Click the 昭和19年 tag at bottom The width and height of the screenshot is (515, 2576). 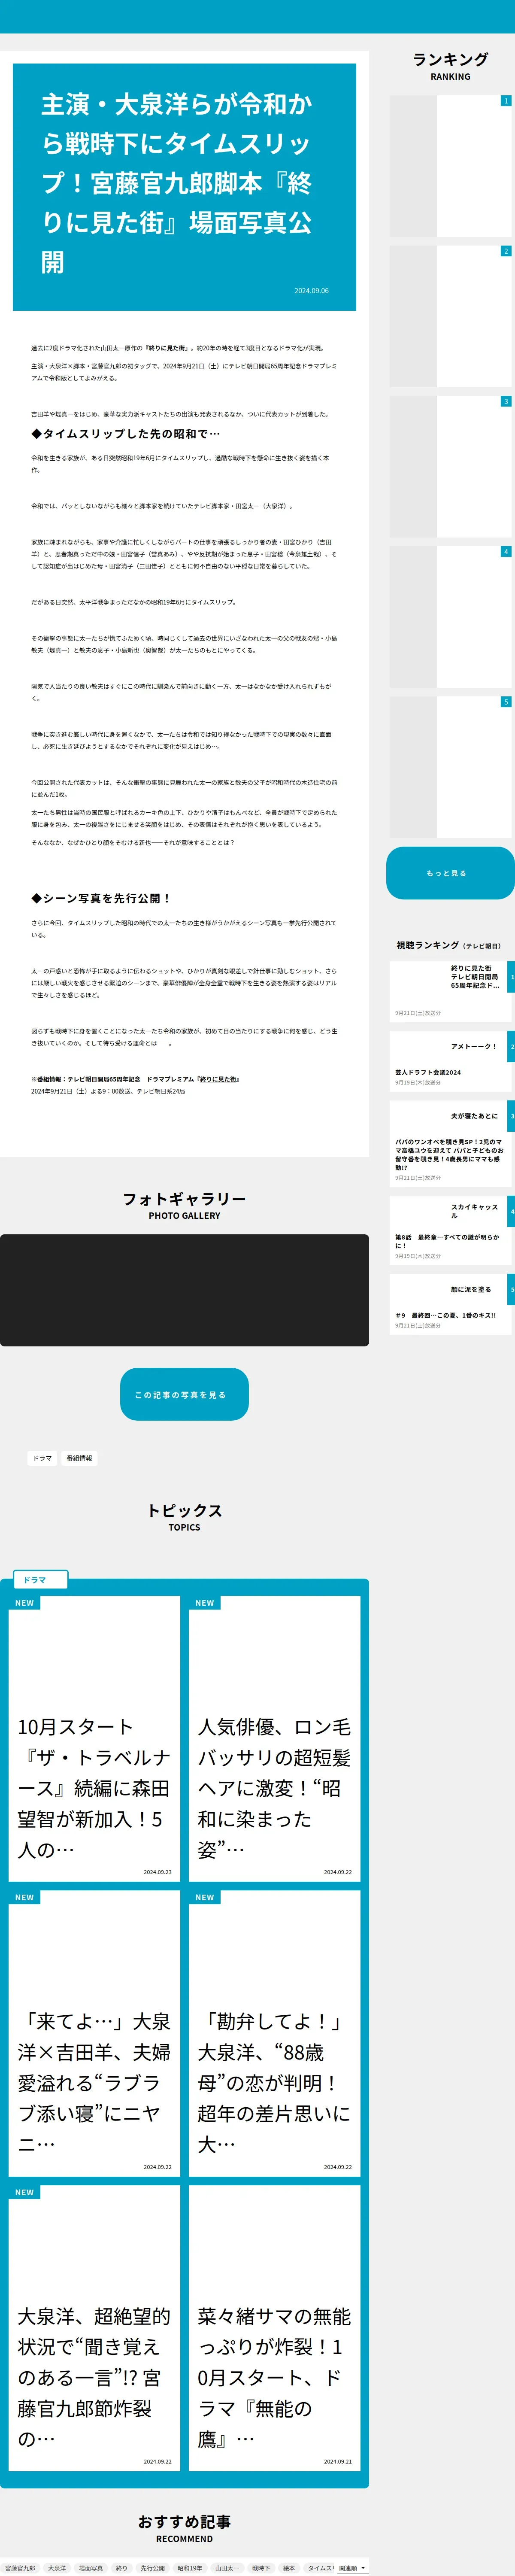coord(190,2568)
